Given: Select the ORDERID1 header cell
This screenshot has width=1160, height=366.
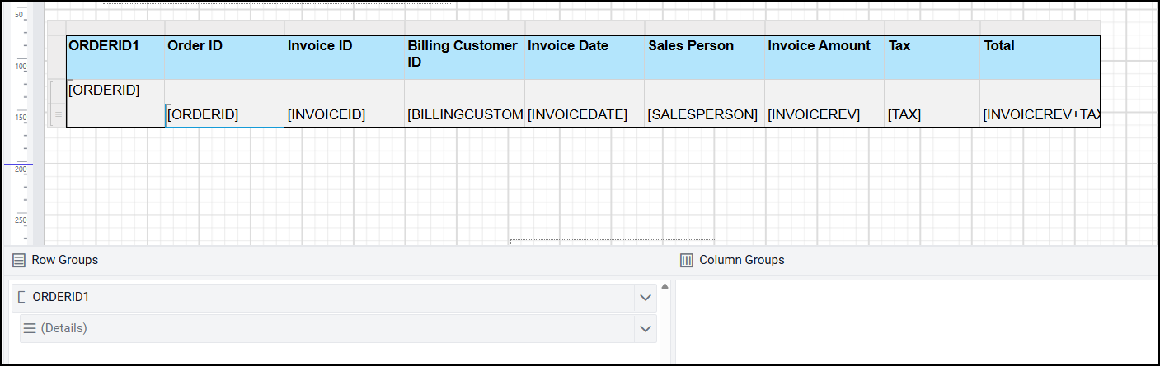Looking at the screenshot, I should click(x=115, y=57).
